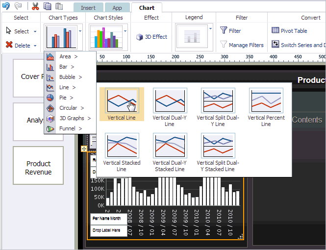Click the chart move handle icon
Screen dimensions: 326x250
[84, 149]
